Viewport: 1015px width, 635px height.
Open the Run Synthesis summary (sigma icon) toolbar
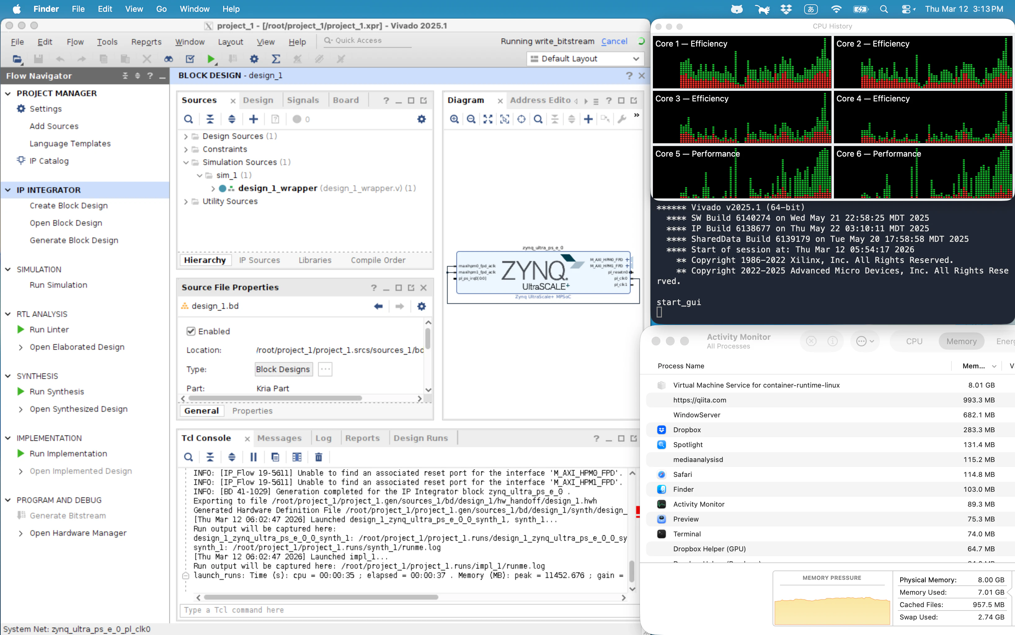point(276,59)
